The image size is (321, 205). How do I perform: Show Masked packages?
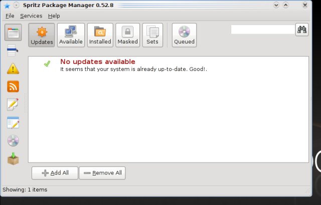tap(127, 35)
